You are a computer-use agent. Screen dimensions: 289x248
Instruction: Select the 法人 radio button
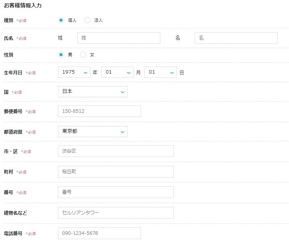87,20
